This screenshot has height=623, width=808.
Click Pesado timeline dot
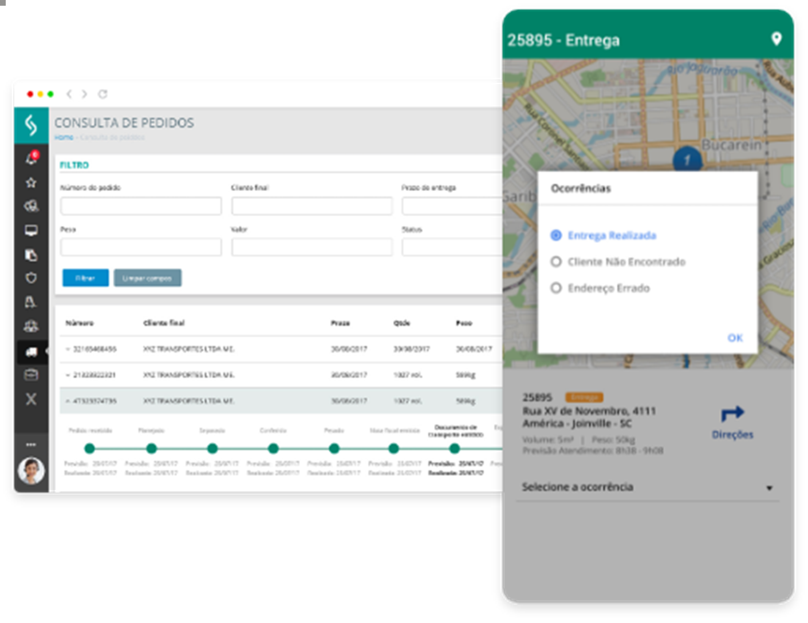pos(334,449)
